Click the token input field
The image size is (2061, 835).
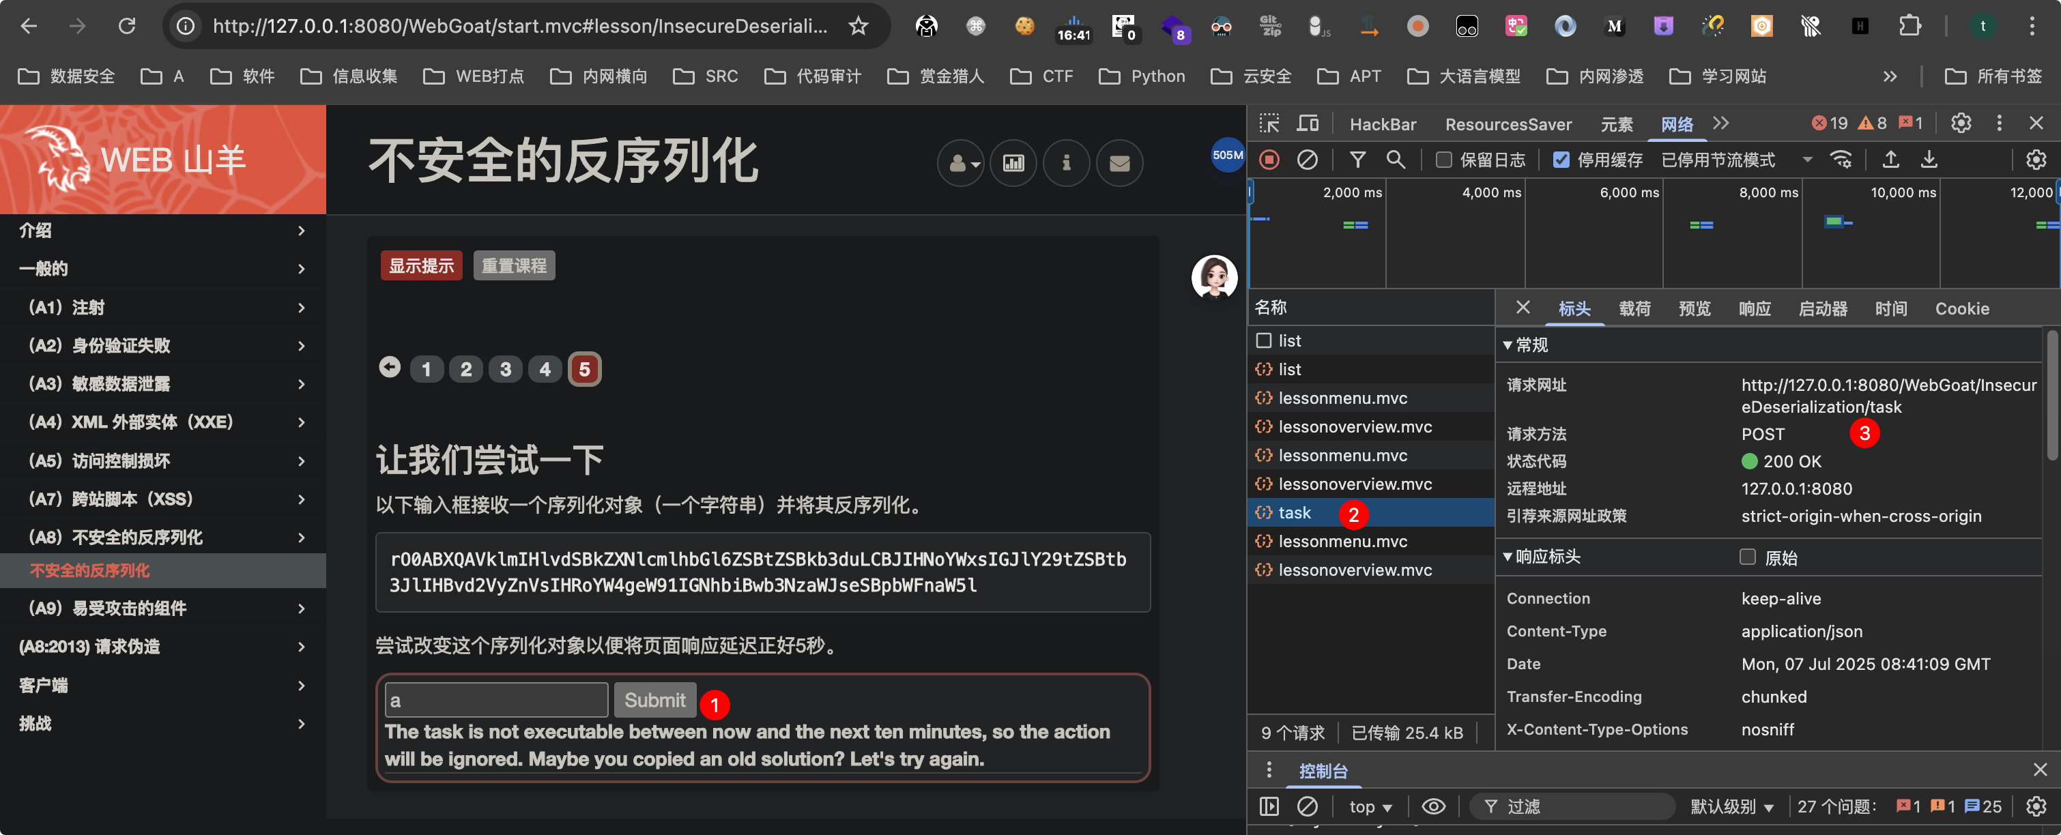pyautogui.click(x=496, y=701)
